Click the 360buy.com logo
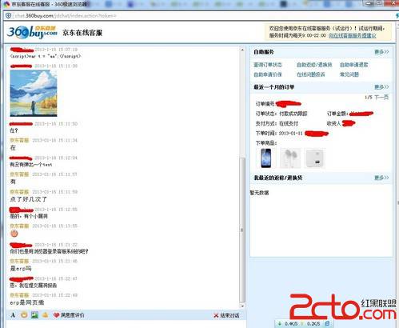This screenshot has width=399, height=328. [x=32, y=32]
